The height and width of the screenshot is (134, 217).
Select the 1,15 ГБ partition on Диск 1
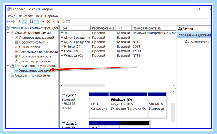(x=99, y=105)
